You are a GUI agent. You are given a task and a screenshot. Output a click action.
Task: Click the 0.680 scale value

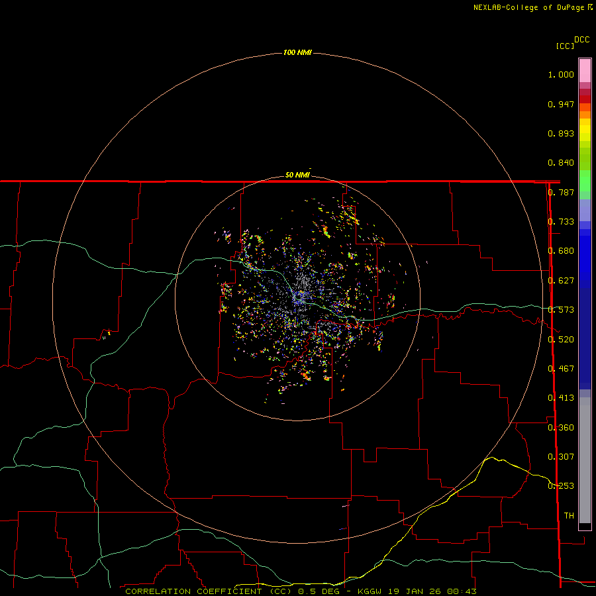point(561,251)
